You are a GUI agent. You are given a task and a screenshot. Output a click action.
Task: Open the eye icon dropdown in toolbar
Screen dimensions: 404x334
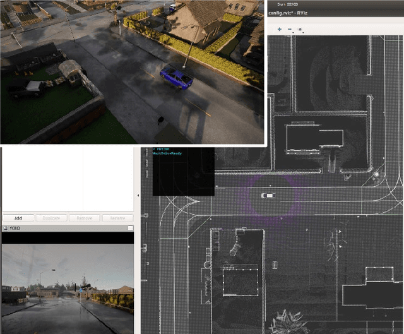point(301,29)
